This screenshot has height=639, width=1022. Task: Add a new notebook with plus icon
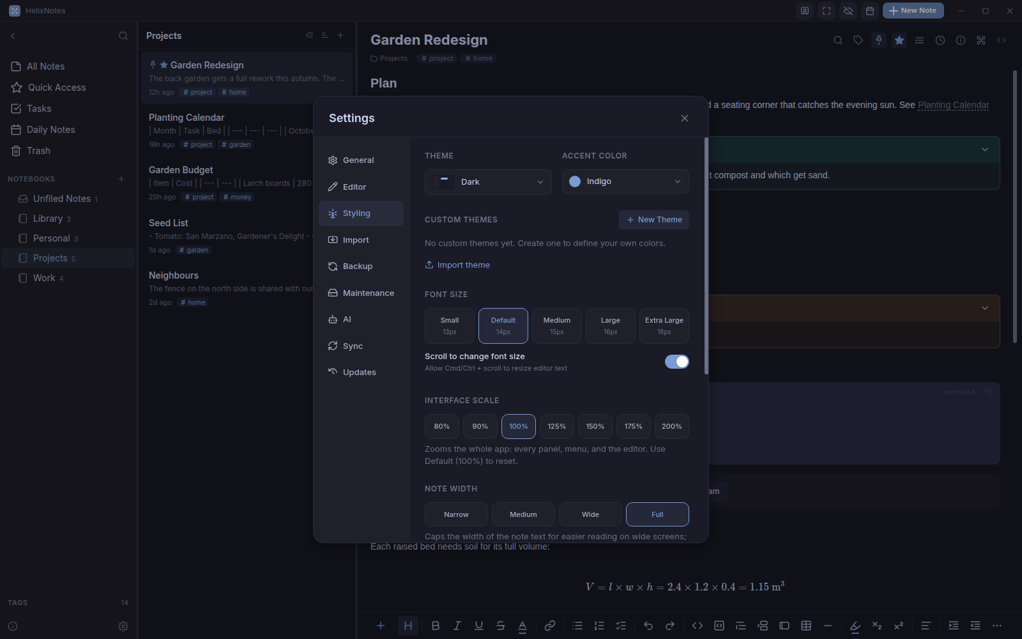pyautogui.click(x=121, y=179)
